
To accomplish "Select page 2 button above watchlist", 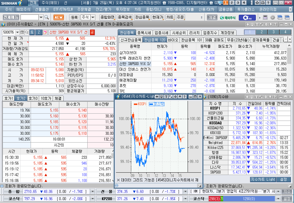I will click(x=262, y=32).
